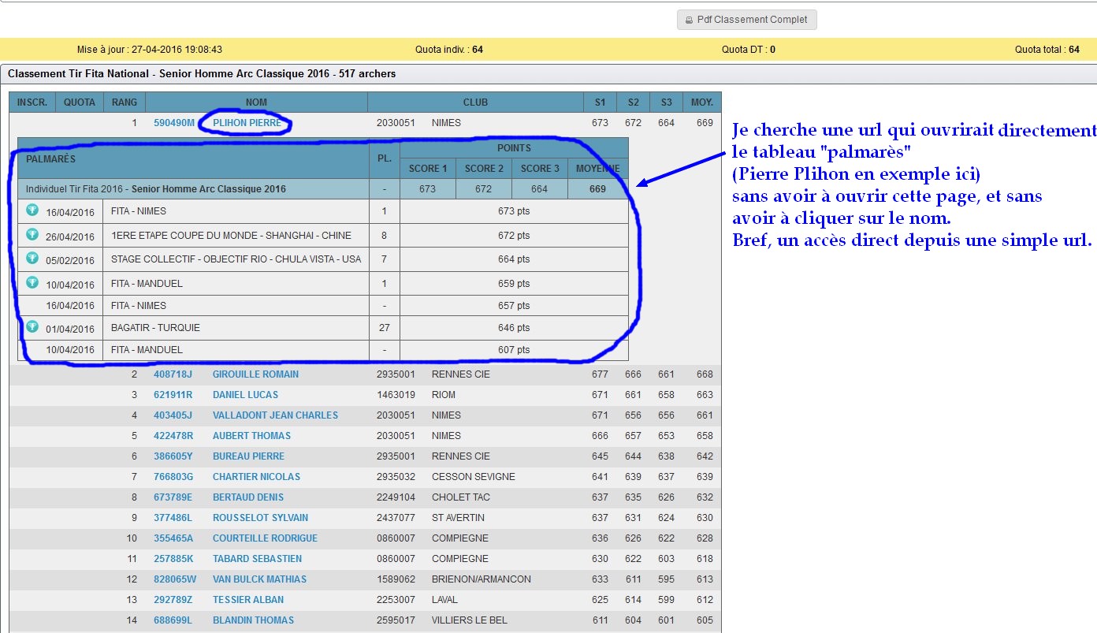Open licence link 422478R
This screenshot has width=1097, height=633.
click(x=173, y=436)
